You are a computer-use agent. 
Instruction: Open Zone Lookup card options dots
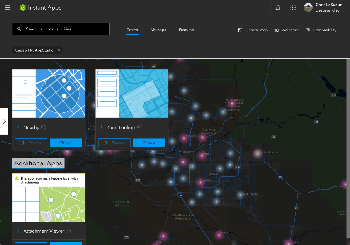point(101,127)
